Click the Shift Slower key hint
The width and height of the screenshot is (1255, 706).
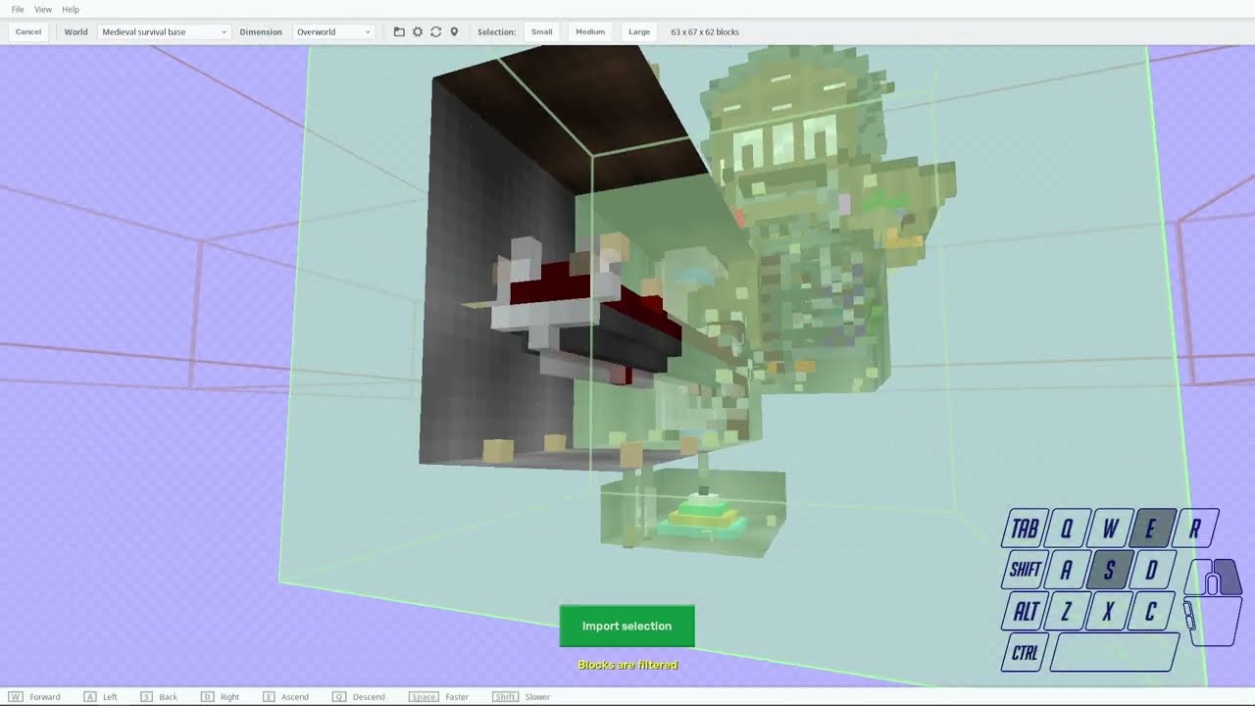(521, 696)
